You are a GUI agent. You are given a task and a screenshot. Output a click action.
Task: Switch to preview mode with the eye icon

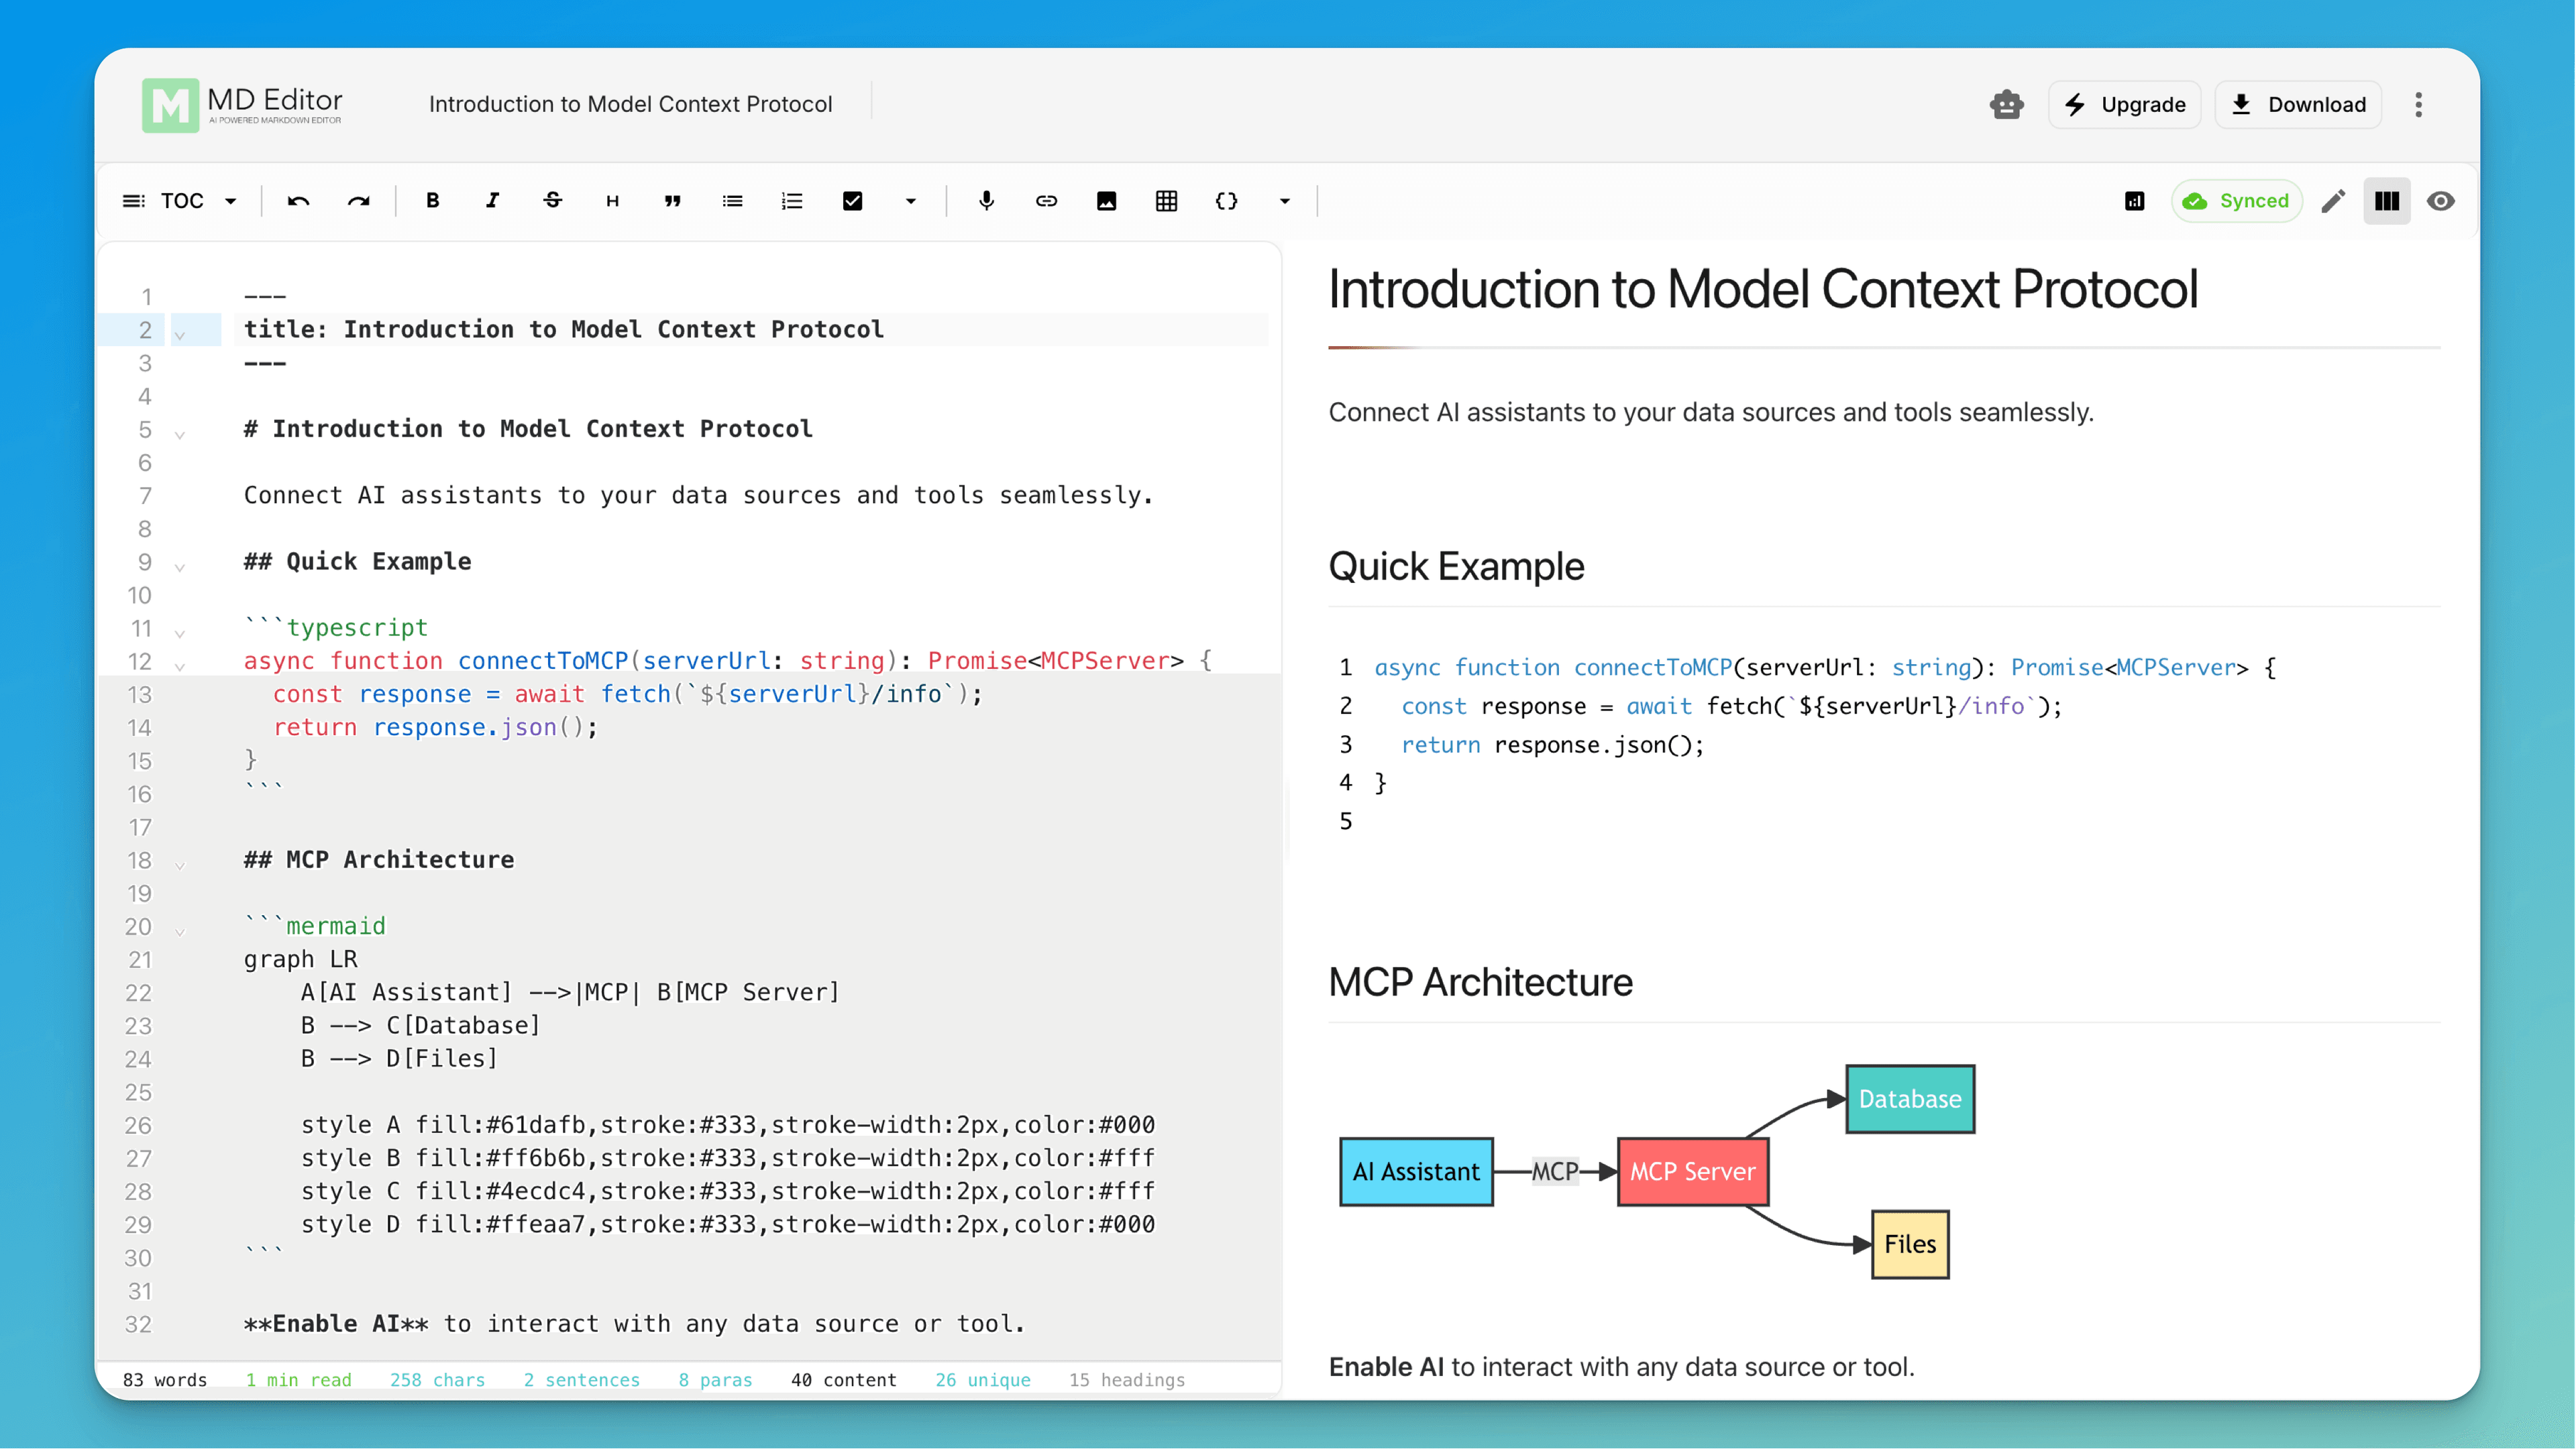click(2440, 200)
